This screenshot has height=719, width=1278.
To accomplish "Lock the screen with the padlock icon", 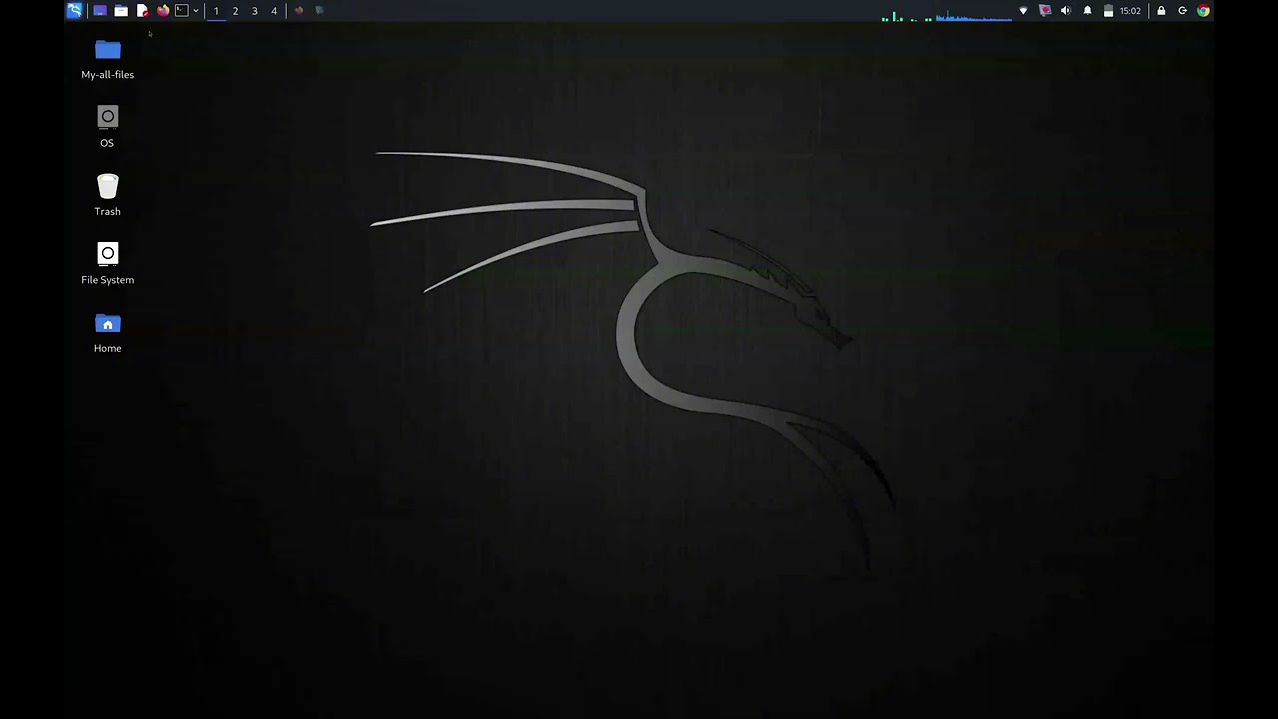I will coord(1161,11).
